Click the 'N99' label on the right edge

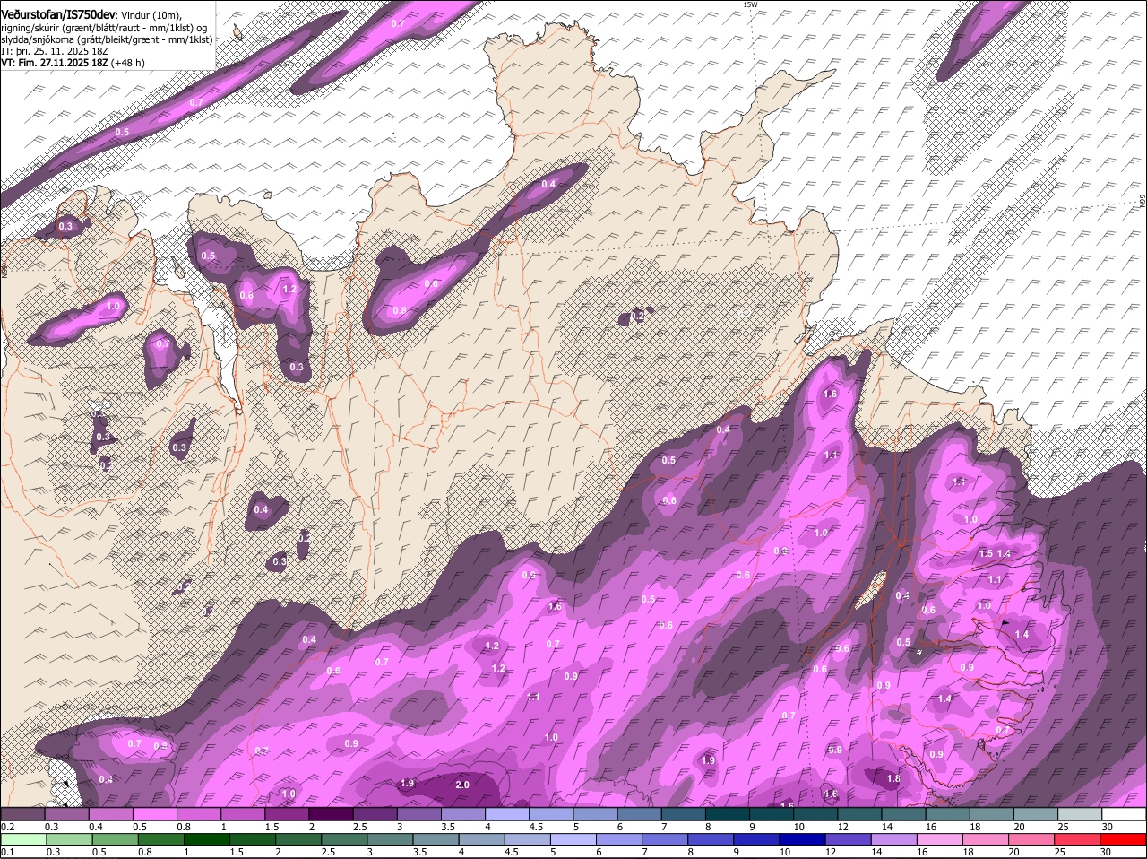1143,203
